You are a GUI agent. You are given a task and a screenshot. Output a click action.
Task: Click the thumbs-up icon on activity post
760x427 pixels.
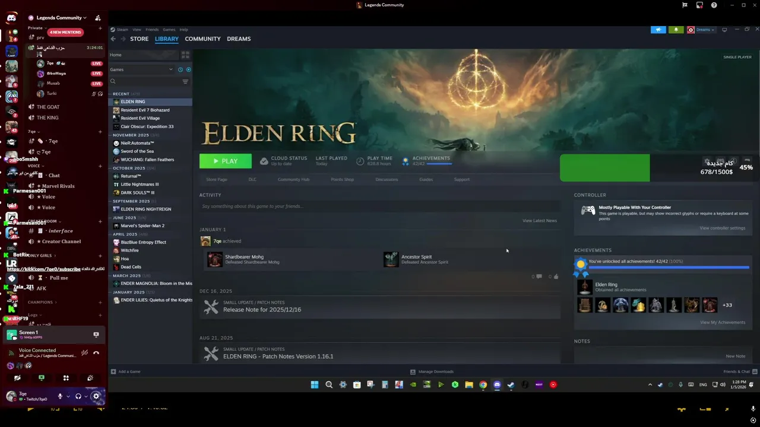556,276
